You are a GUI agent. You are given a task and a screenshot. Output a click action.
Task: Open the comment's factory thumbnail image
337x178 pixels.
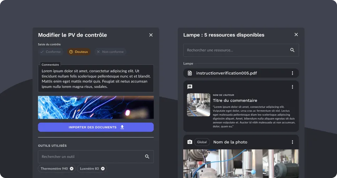(x=198, y=105)
